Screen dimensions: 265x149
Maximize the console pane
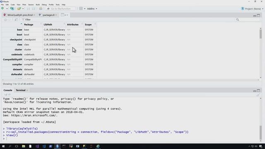point(258,91)
